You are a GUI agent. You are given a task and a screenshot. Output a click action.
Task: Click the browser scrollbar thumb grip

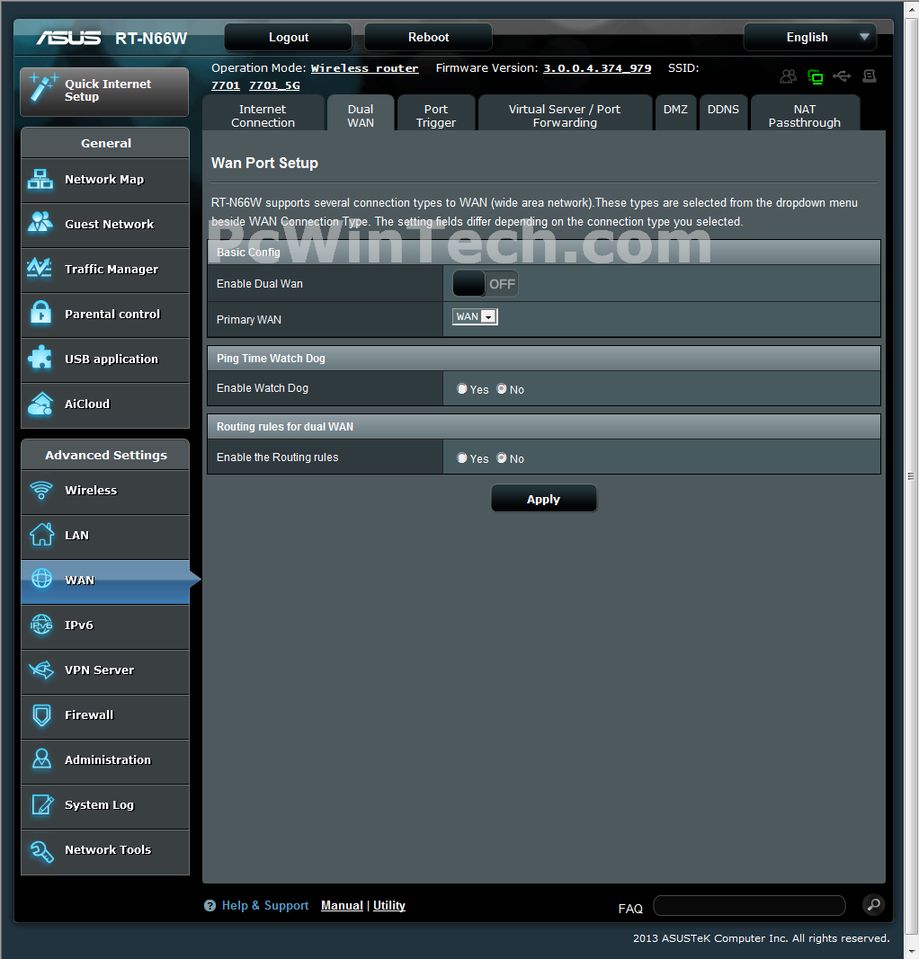911,475
